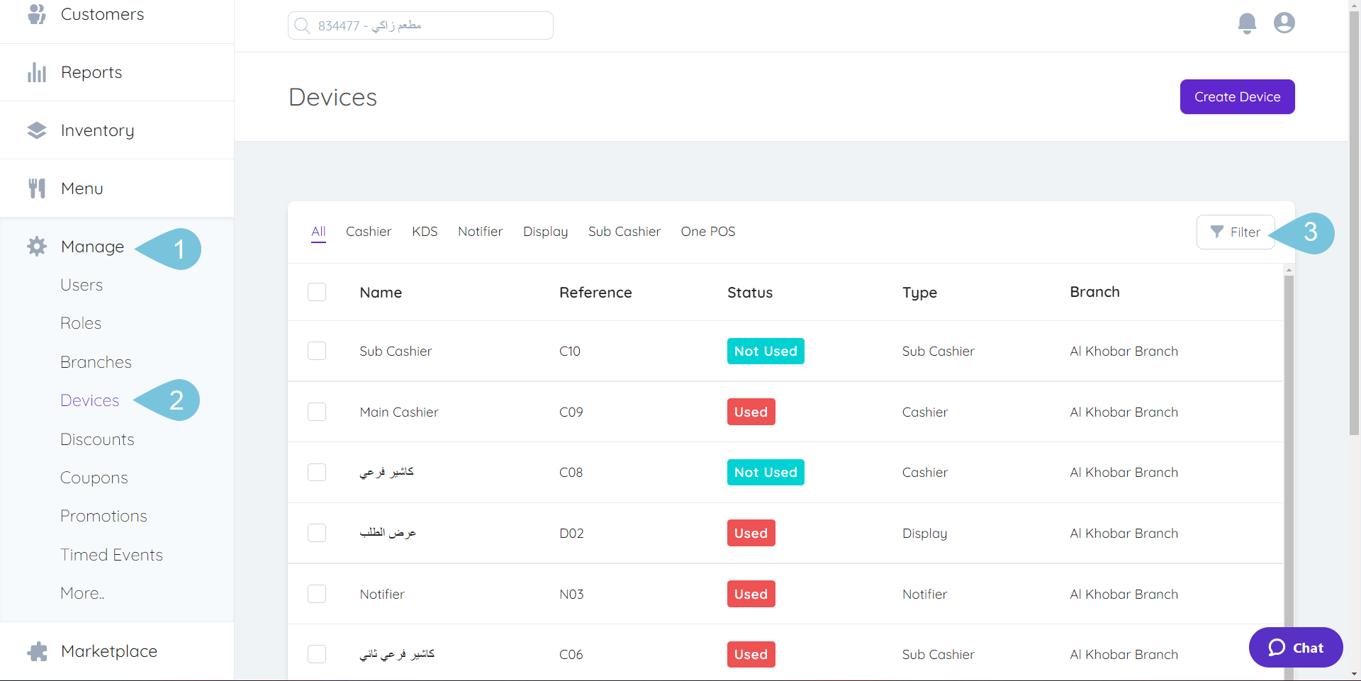Switch to the Notifier tab
The width and height of the screenshot is (1361, 681).
click(480, 232)
